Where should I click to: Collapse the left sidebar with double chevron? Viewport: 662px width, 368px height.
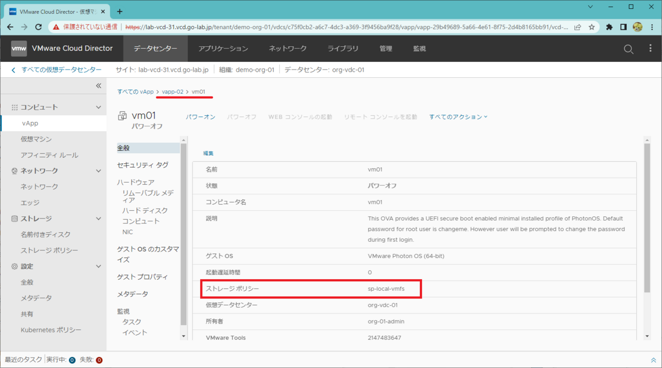(99, 86)
